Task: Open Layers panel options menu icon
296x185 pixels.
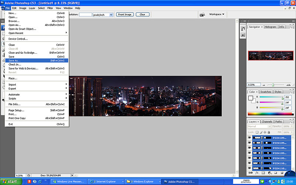Action: coord(293,122)
